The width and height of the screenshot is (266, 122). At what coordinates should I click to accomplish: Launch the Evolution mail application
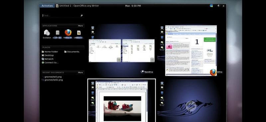pos(47,34)
